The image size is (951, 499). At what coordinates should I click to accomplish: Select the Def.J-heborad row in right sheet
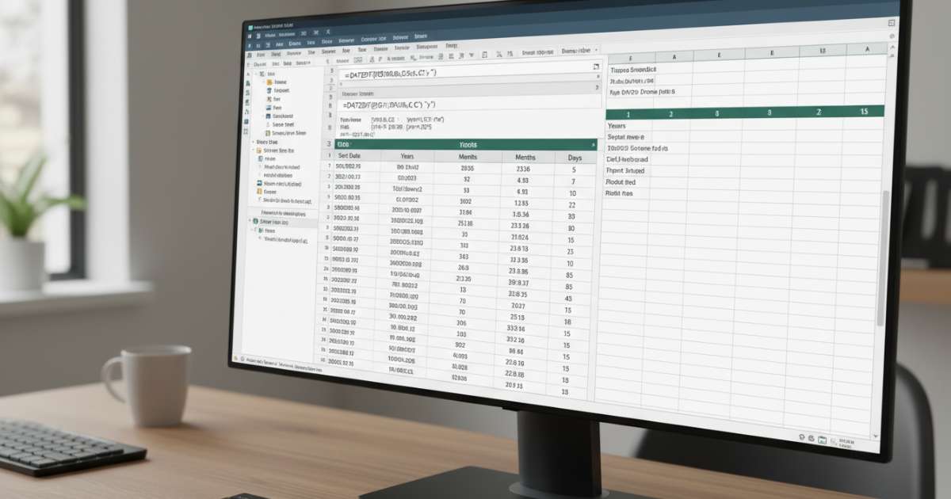coord(626,159)
